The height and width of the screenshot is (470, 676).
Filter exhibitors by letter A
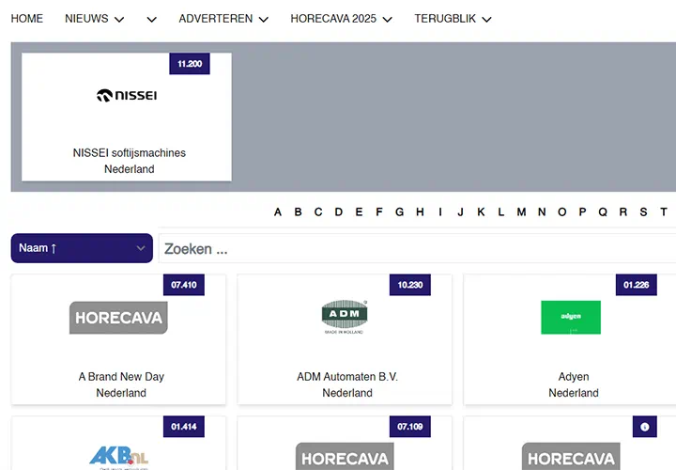pos(278,211)
